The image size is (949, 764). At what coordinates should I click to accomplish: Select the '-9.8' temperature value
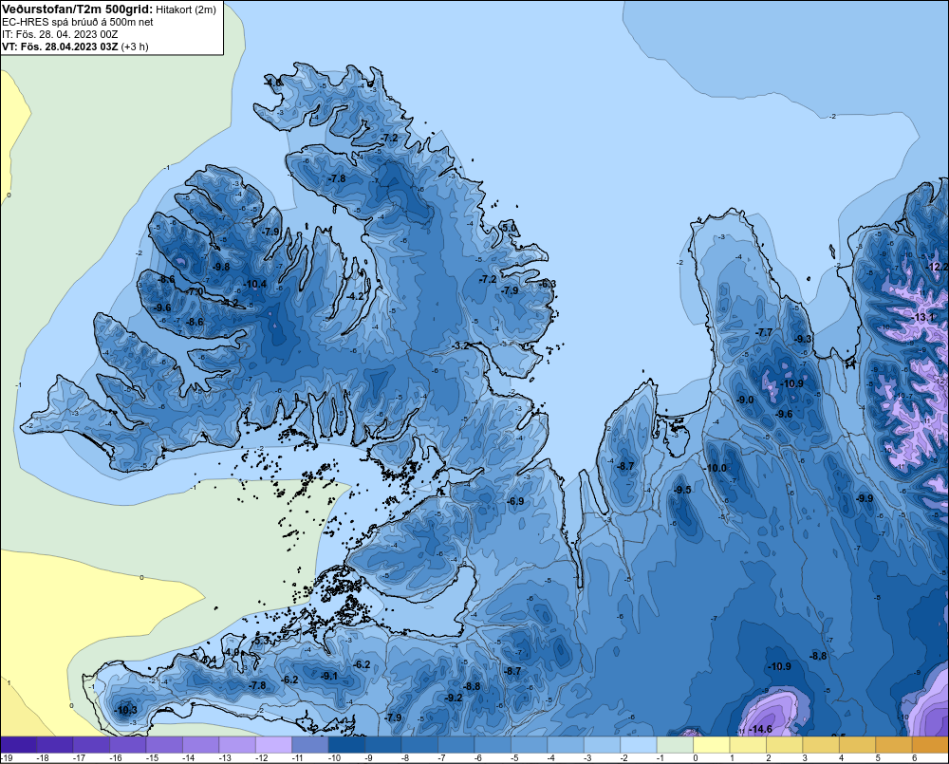tap(221, 267)
